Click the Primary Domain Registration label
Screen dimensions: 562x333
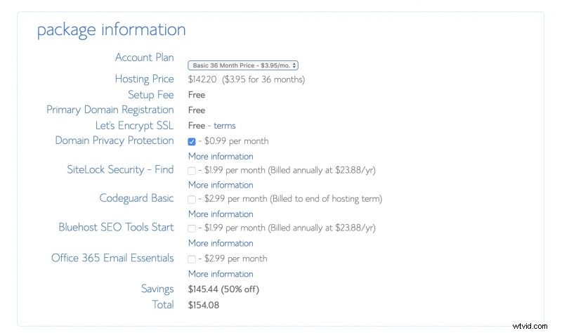pyautogui.click(x=110, y=110)
